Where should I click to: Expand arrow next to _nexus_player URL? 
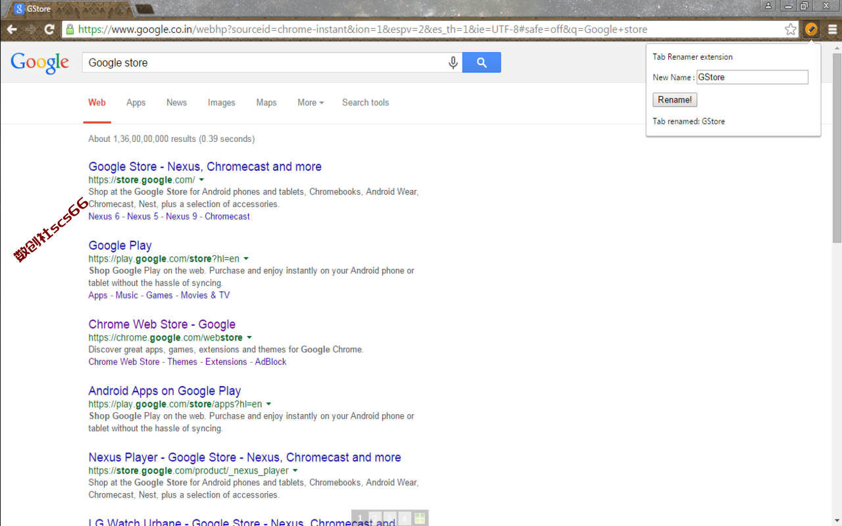tap(295, 471)
